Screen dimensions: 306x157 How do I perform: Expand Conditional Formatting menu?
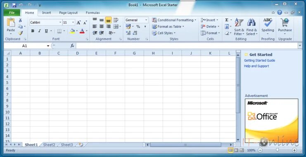pos(174,20)
